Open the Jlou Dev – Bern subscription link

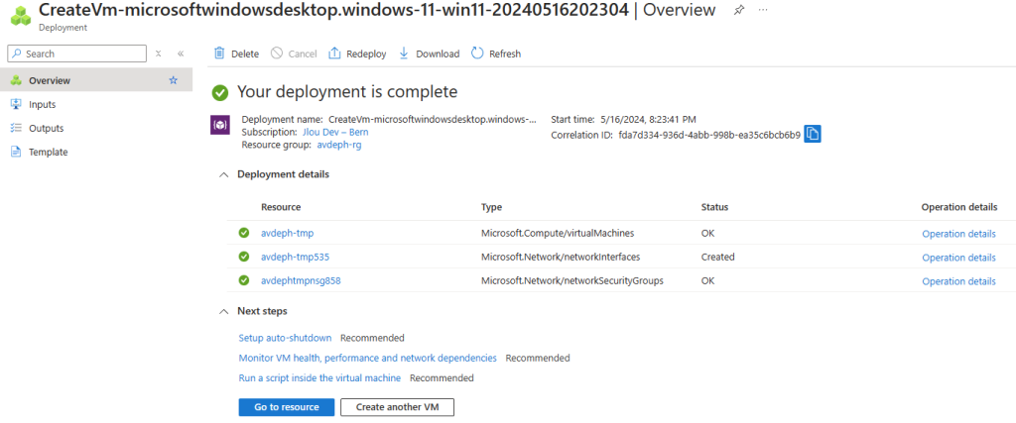[x=335, y=132]
